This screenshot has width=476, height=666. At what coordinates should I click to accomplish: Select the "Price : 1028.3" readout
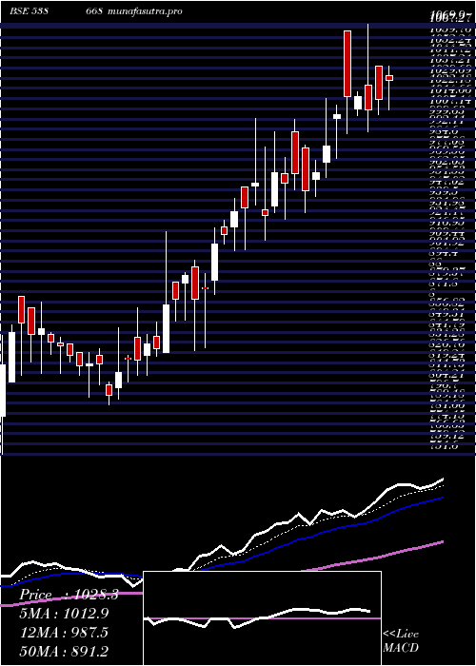click(x=69, y=595)
